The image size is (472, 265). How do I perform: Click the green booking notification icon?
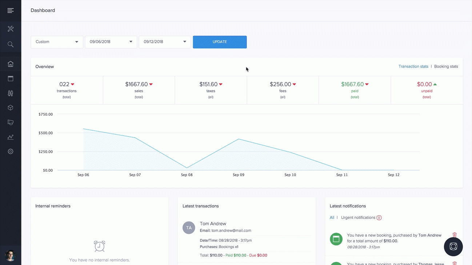tap(336, 239)
